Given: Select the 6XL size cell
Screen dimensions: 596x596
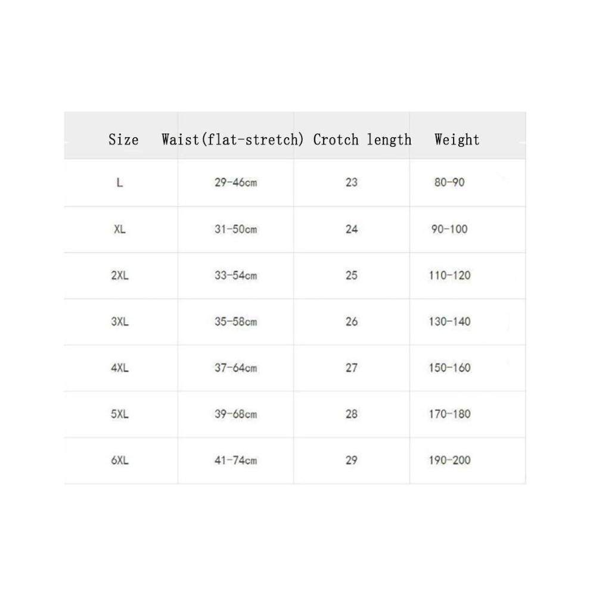Looking at the screenshot, I should (x=119, y=460).
